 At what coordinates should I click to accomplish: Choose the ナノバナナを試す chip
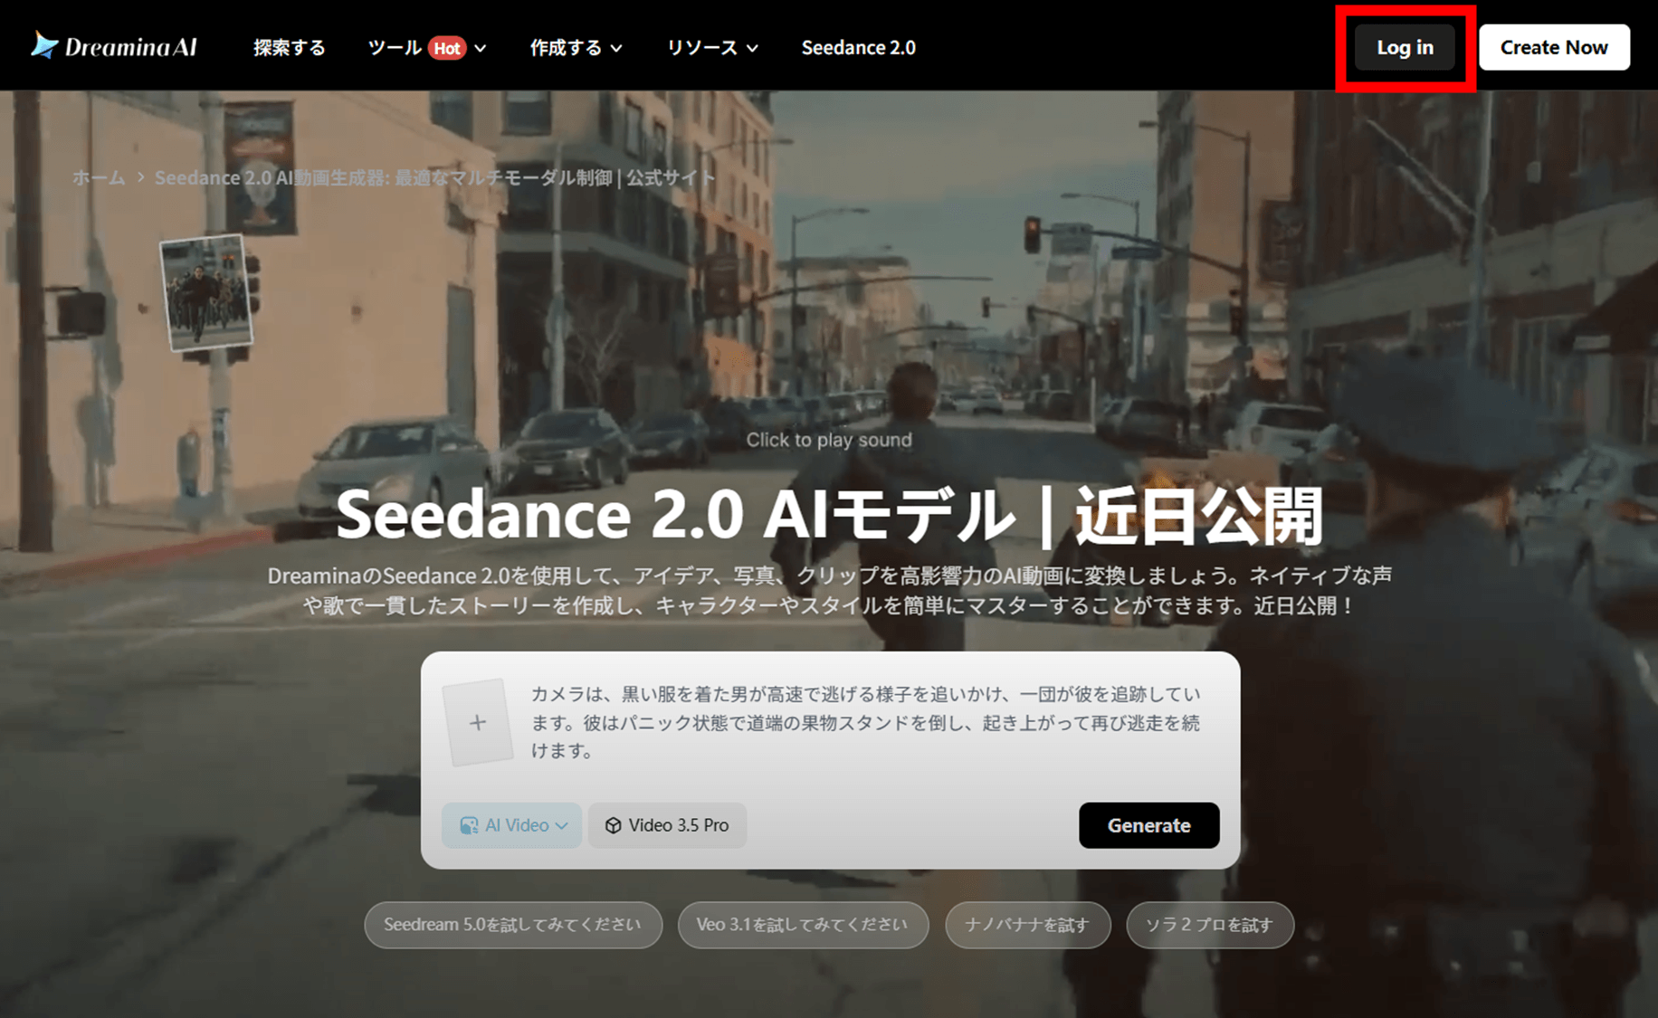point(1027,925)
